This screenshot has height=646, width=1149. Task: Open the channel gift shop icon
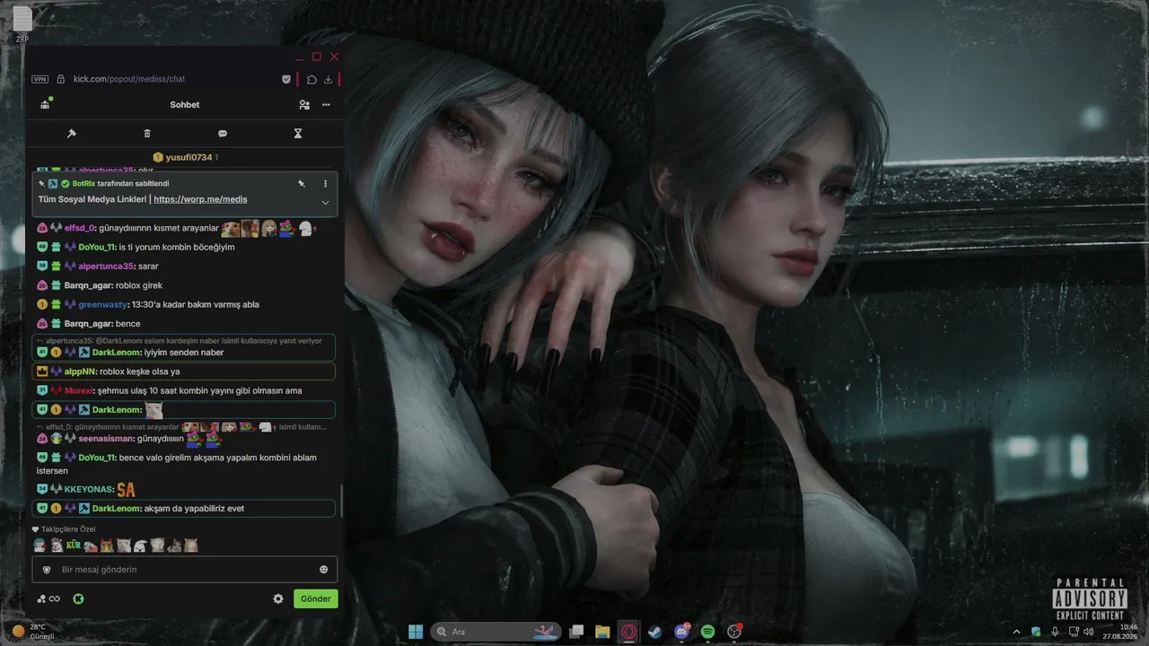tap(45, 105)
